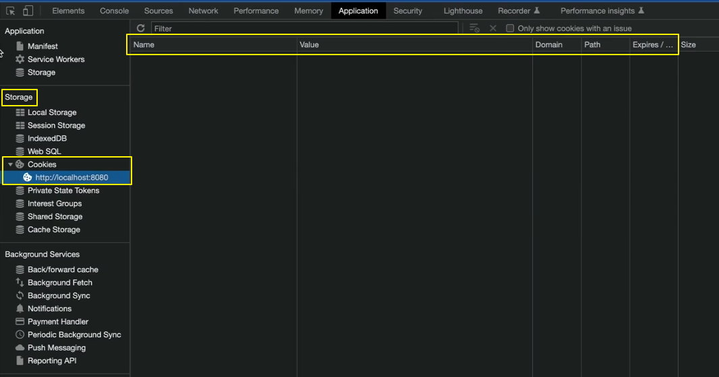
Task: Click the Service Workers gear icon
Action: [20, 59]
